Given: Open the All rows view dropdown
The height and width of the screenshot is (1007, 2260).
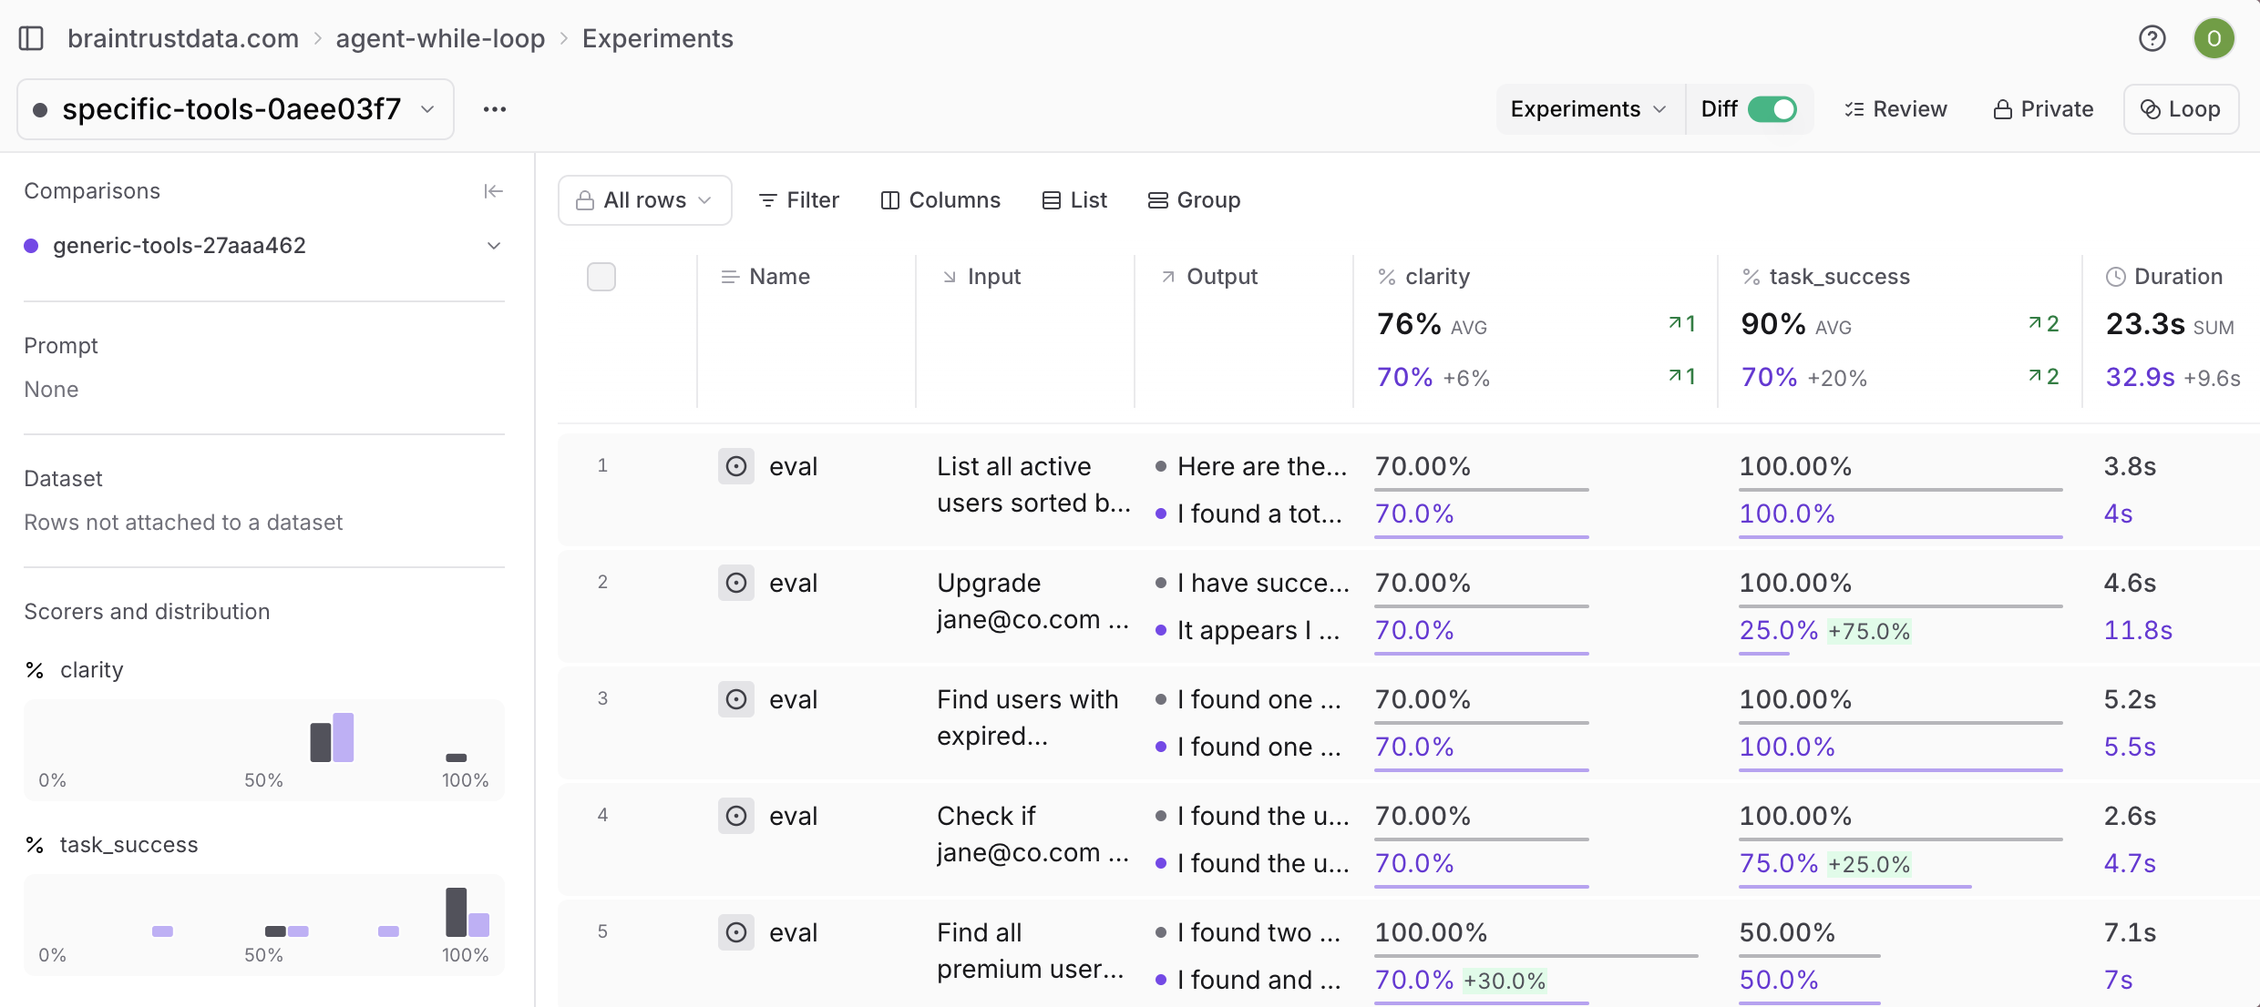Looking at the screenshot, I should coord(644,200).
